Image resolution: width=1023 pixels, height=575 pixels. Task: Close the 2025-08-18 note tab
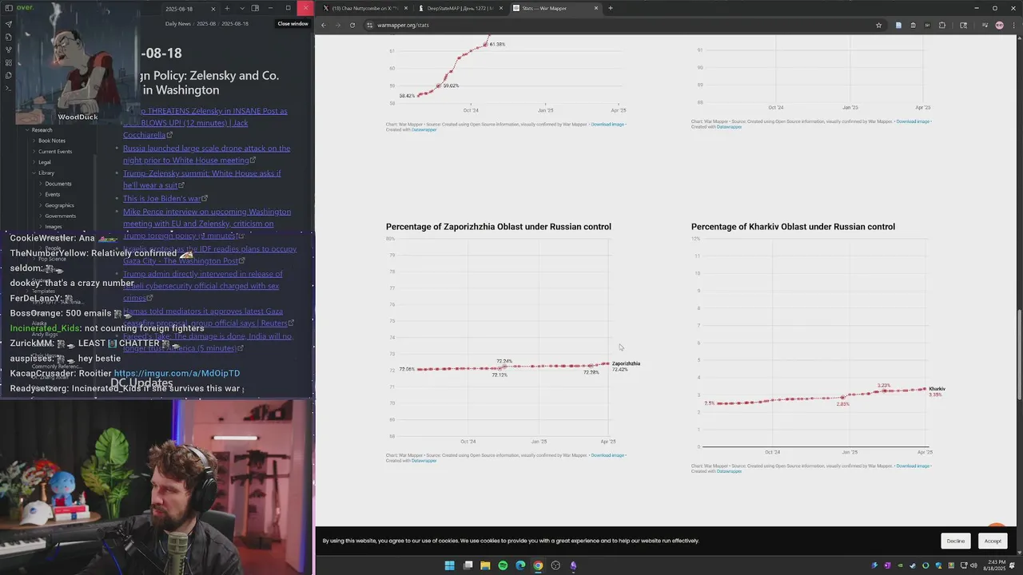point(213,9)
